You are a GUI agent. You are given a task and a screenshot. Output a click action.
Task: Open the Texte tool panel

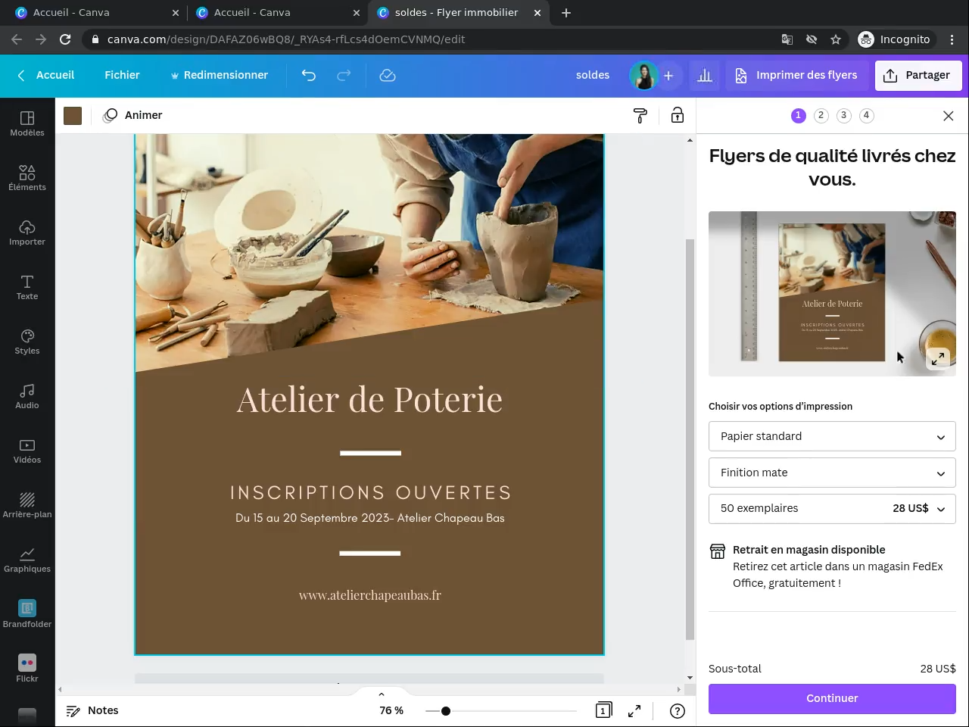27,287
